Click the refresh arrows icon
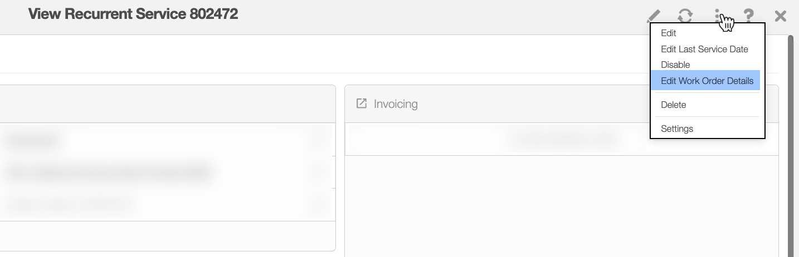Viewport: 799px width, 257px height. coord(685,16)
